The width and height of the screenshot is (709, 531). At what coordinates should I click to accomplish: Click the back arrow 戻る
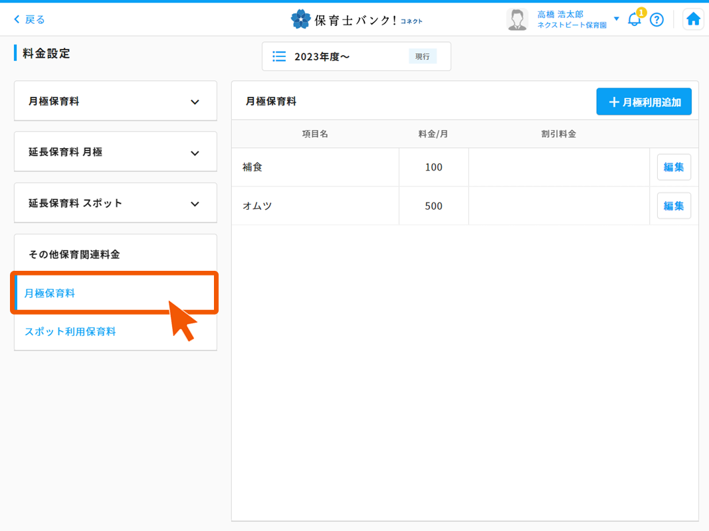pos(29,20)
